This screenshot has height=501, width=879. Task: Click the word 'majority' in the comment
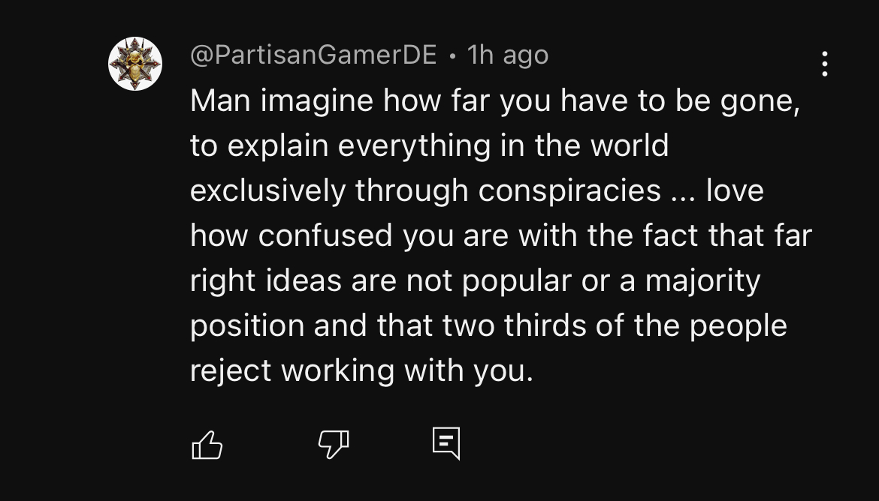(x=702, y=281)
